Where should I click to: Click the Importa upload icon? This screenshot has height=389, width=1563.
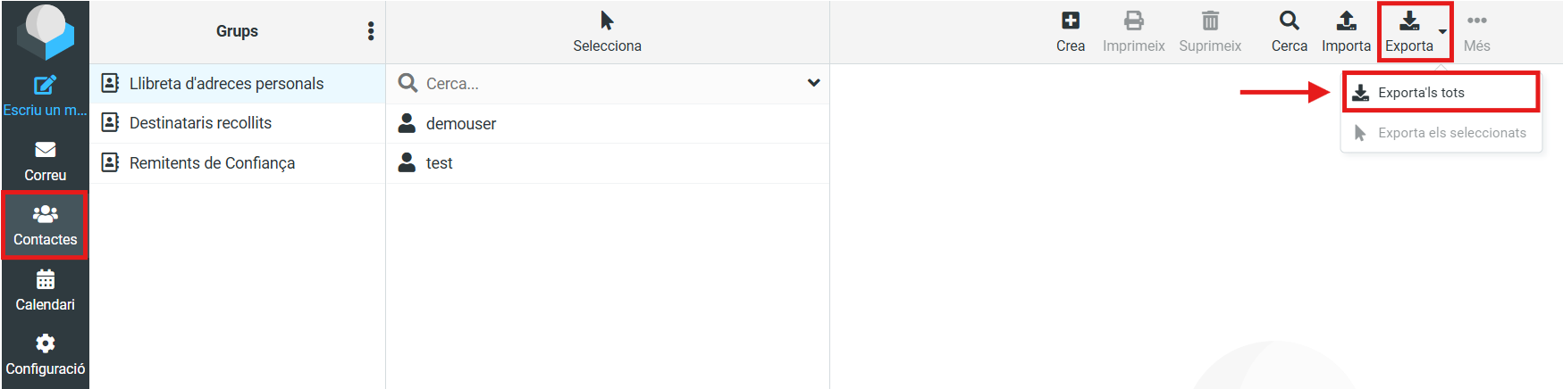pos(1346,21)
